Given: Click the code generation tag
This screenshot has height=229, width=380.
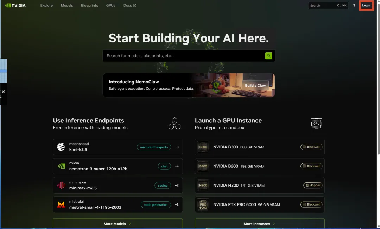Looking at the screenshot, I should coord(156,204).
